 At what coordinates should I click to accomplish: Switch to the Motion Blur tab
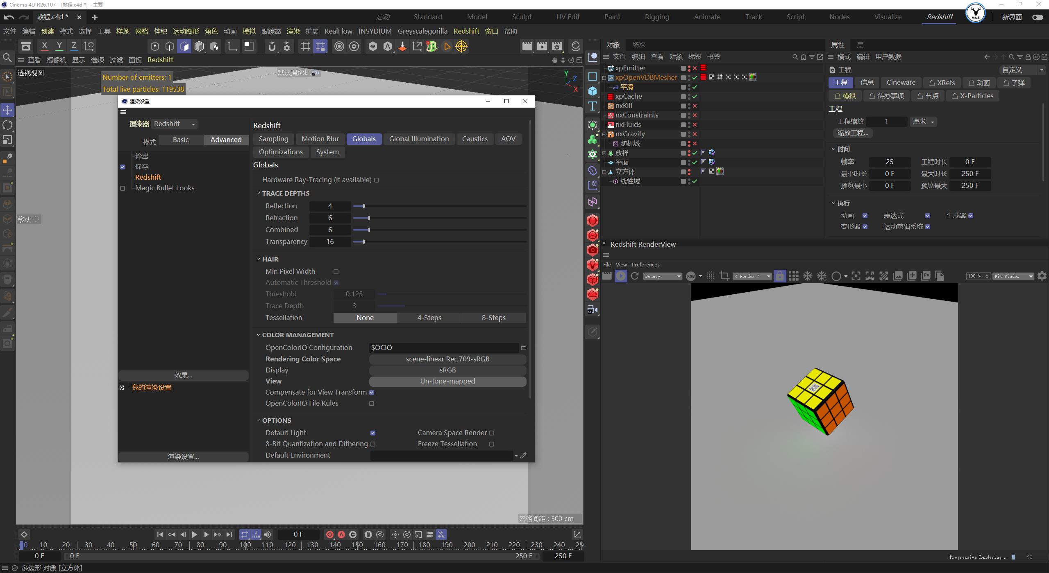point(320,139)
